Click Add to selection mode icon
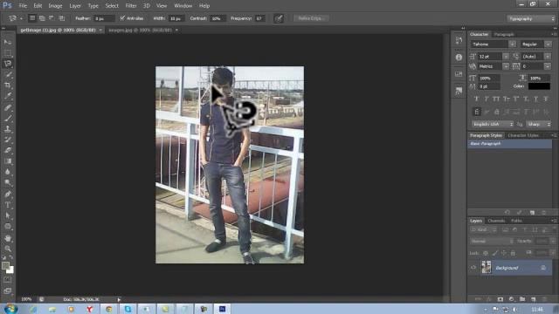This screenshot has width=559, height=314. 42,18
